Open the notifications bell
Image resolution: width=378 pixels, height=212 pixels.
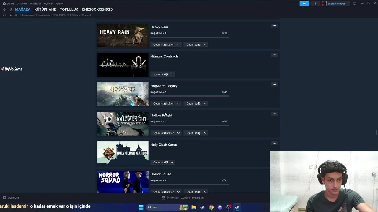pos(315,4)
